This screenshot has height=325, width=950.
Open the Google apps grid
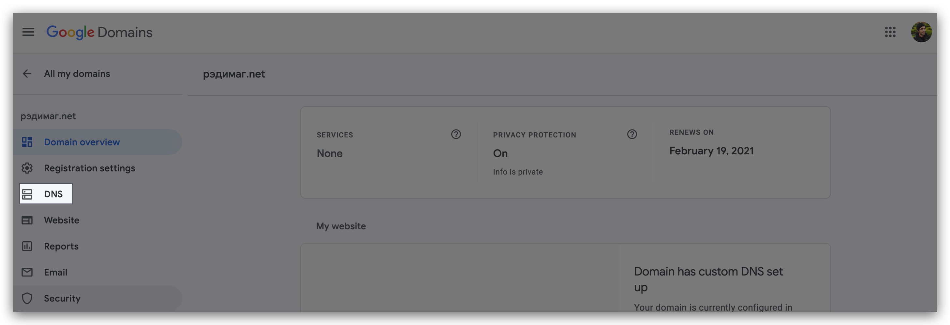pos(890,32)
